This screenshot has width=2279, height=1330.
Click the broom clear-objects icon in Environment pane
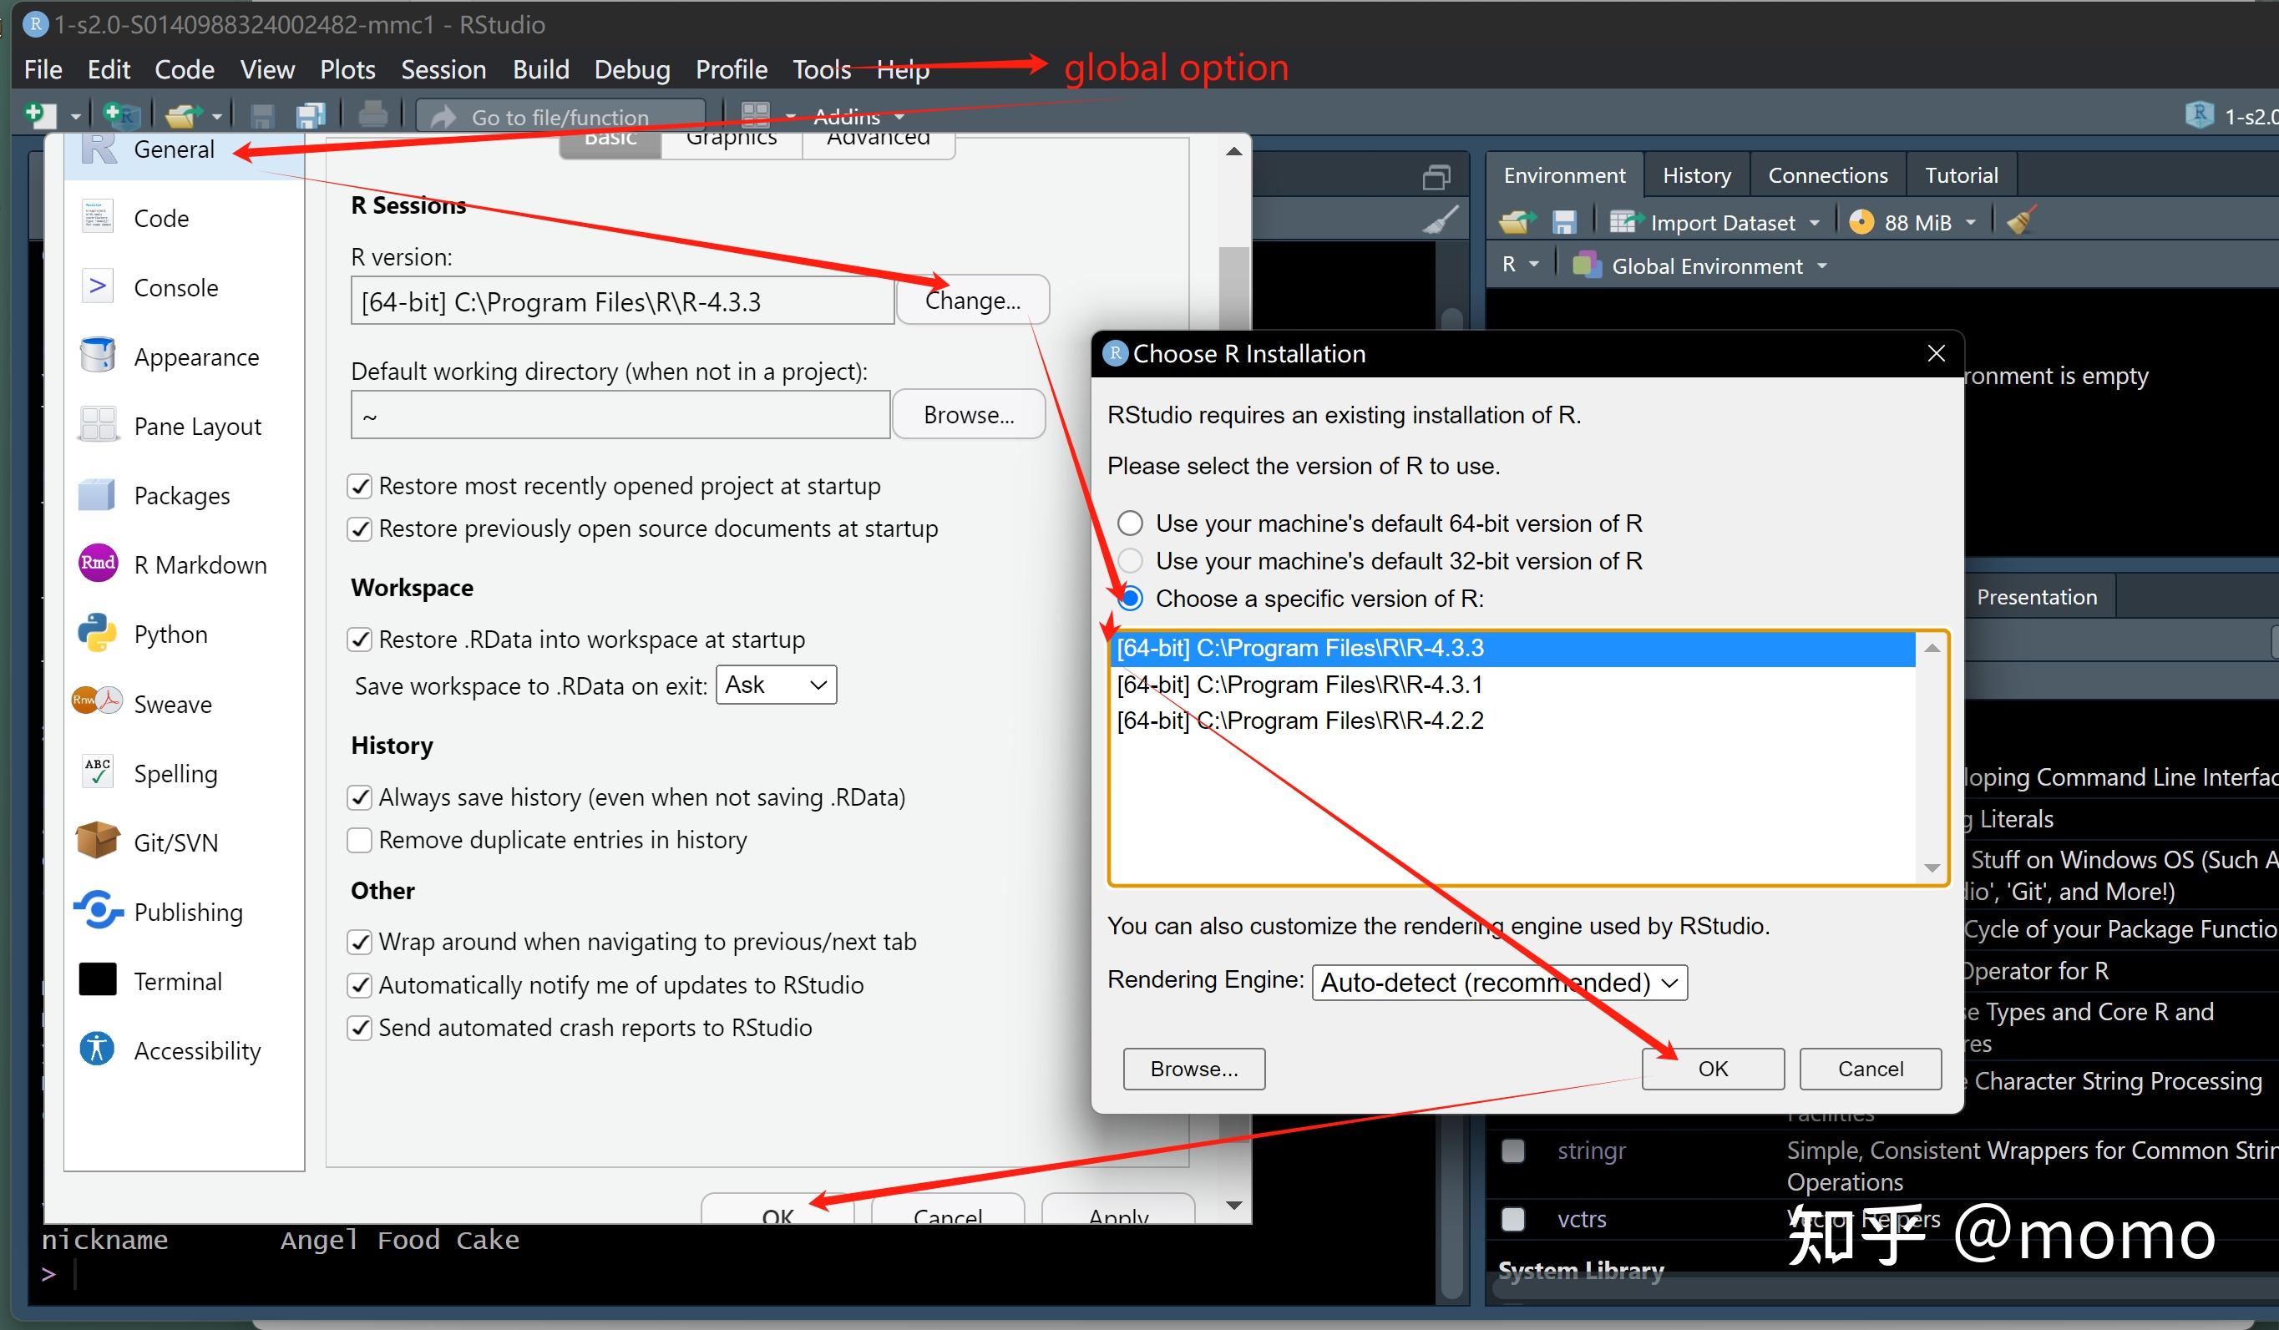point(2020,220)
